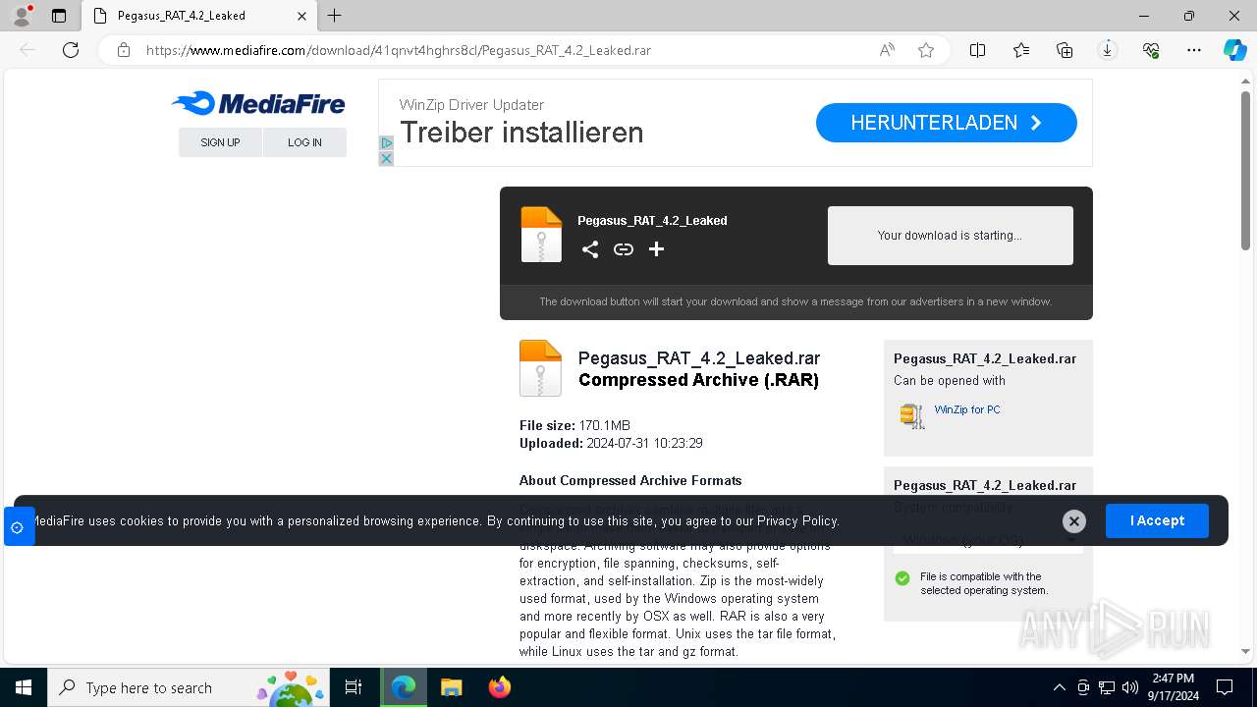Click the Microsoft Edge taskbar icon
The width and height of the screenshot is (1257, 707).
[403, 687]
